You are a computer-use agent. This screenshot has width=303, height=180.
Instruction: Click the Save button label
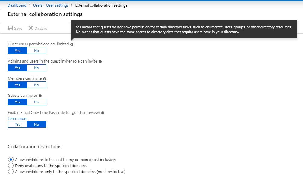pos(18,28)
